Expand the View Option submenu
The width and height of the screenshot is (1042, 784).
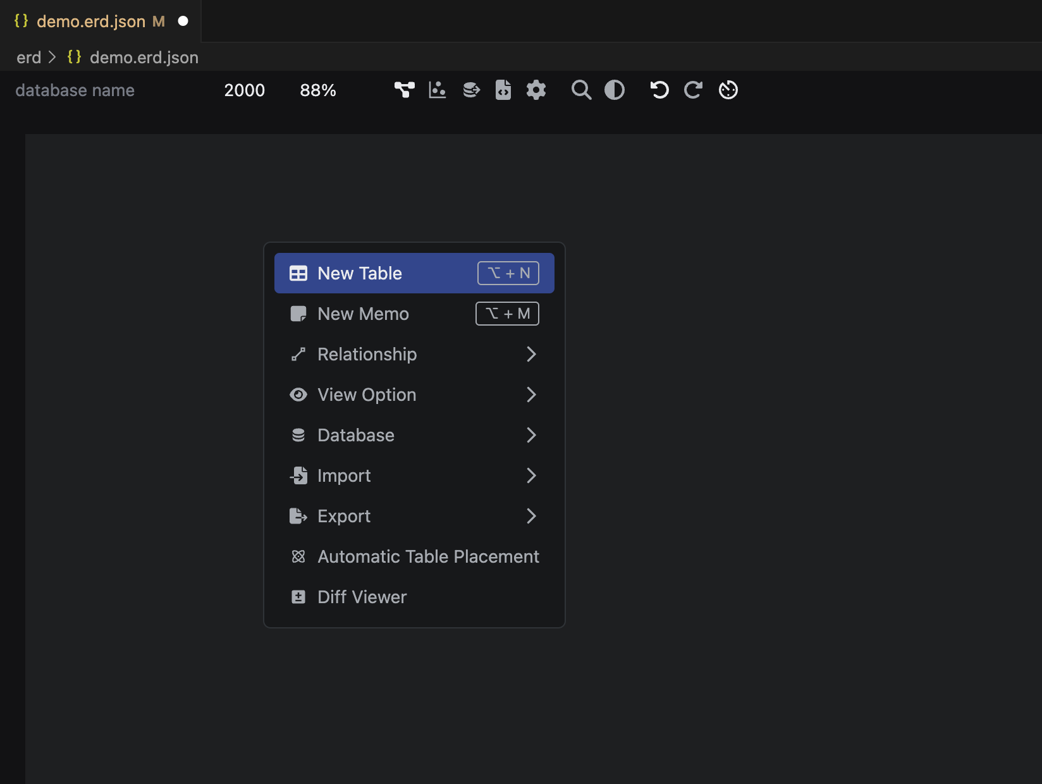click(414, 395)
